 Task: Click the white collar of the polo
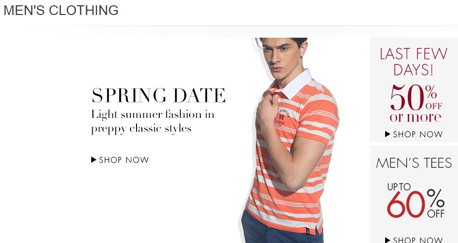(295, 84)
